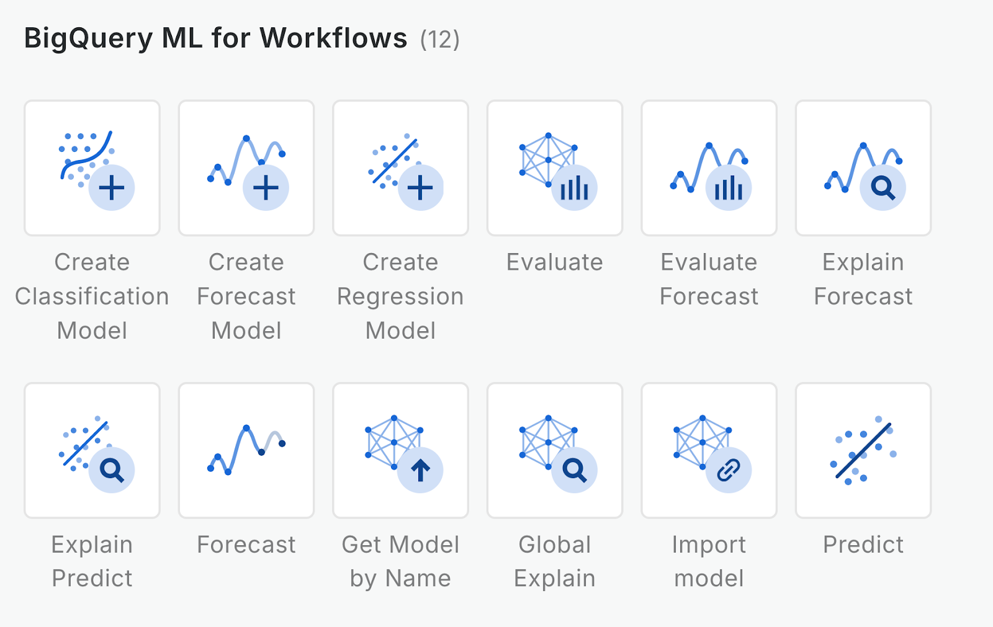This screenshot has width=993, height=627.
Task: Click the Global Explain search icon
Action: (x=554, y=450)
